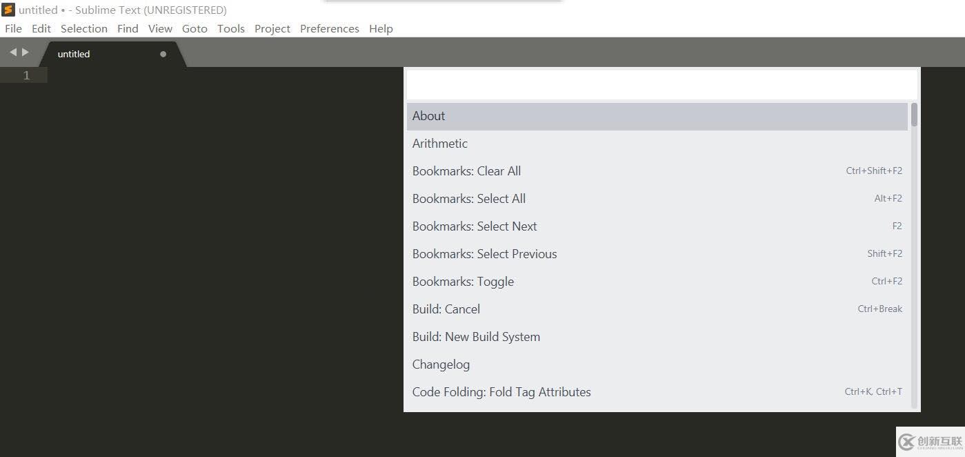Choose Build: New Build System
This screenshot has width=965, height=457.
(x=657, y=337)
